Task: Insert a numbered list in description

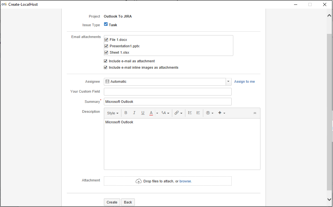Action: click(198, 113)
